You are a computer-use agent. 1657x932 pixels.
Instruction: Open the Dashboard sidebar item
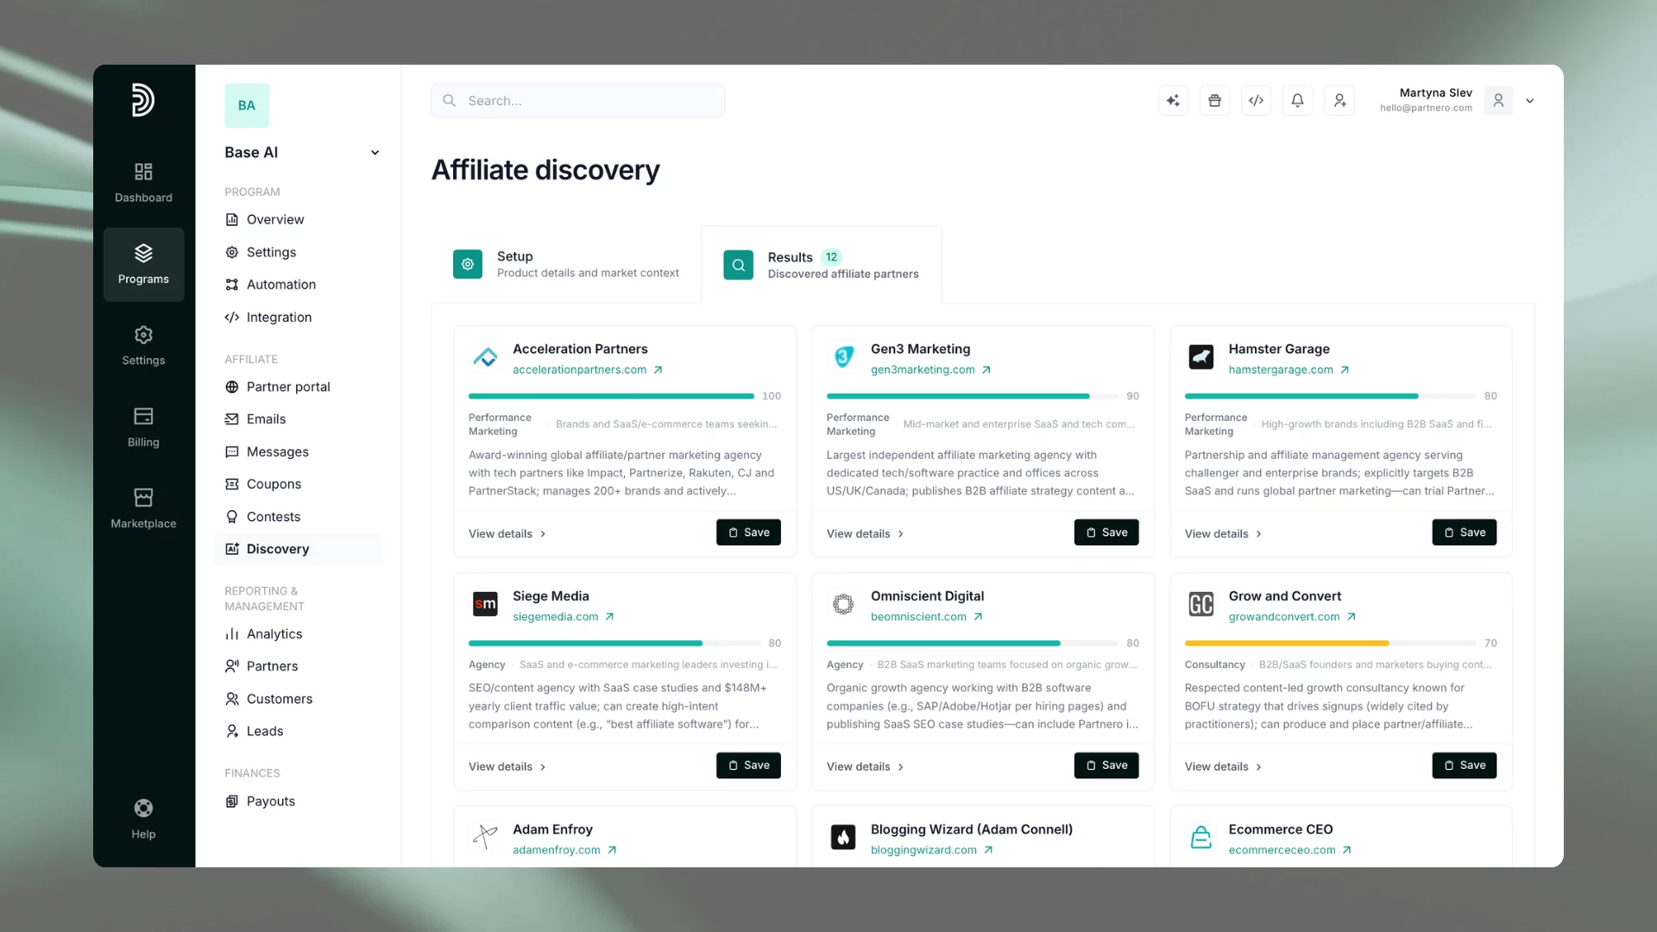click(x=143, y=183)
